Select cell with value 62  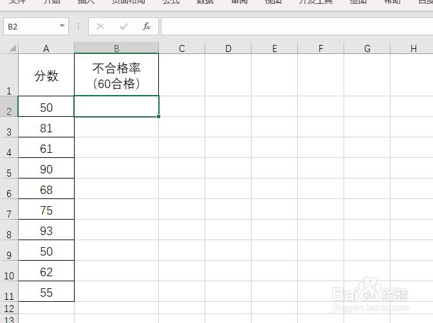click(46, 270)
